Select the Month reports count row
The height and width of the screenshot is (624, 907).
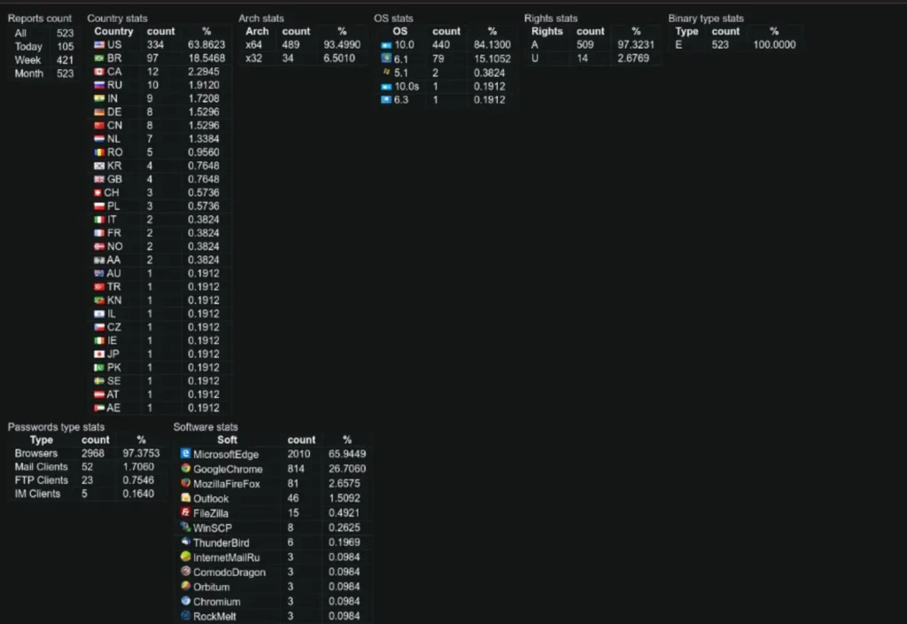point(44,74)
